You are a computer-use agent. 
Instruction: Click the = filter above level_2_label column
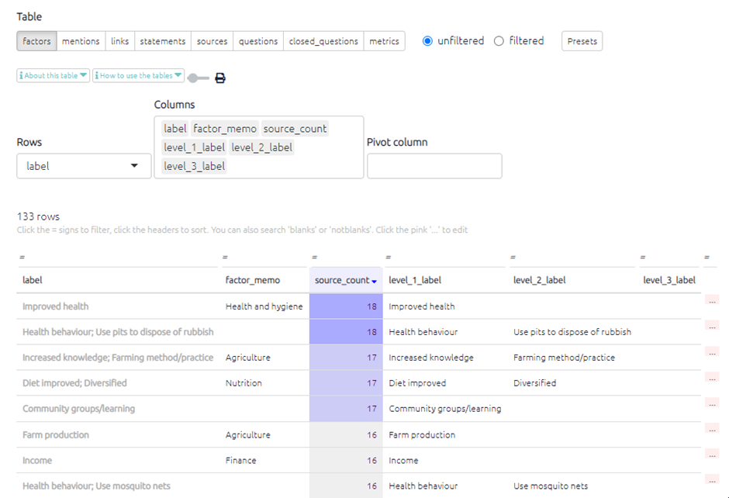[x=513, y=257]
